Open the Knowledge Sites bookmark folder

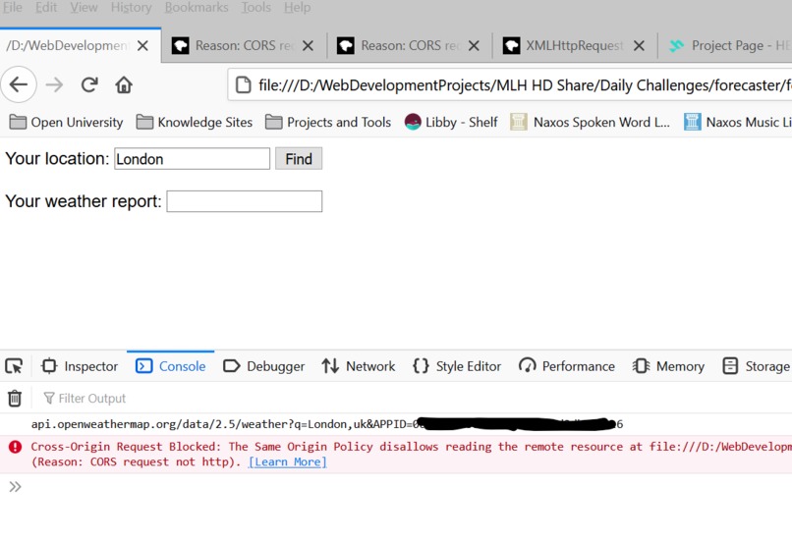[x=195, y=122]
